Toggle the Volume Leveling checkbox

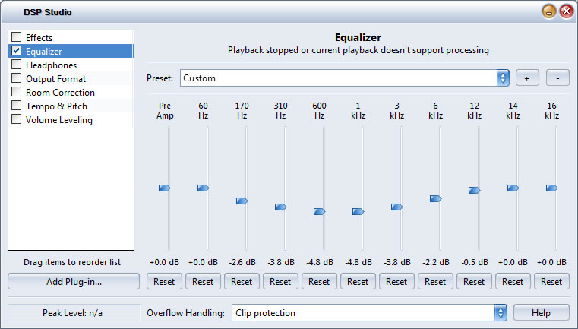pos(16,119)
